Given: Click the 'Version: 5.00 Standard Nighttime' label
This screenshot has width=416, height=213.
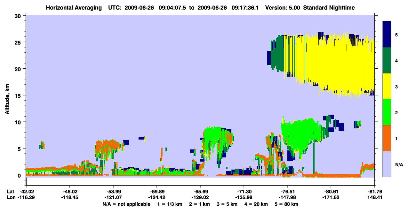Looking at the screenshot, I should tap(310, 7).
